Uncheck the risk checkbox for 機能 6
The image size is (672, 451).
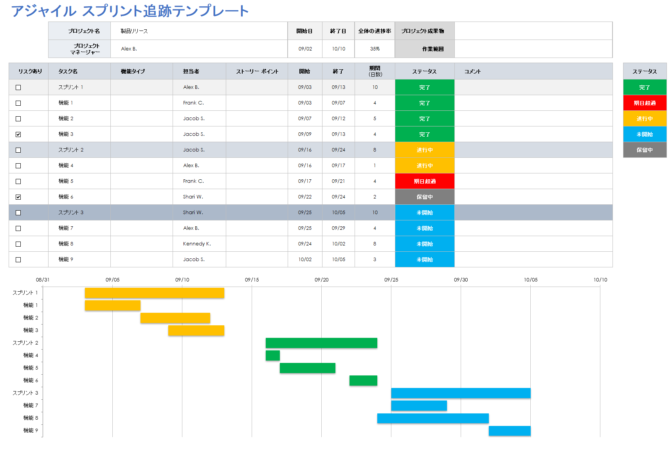[18, 197]
